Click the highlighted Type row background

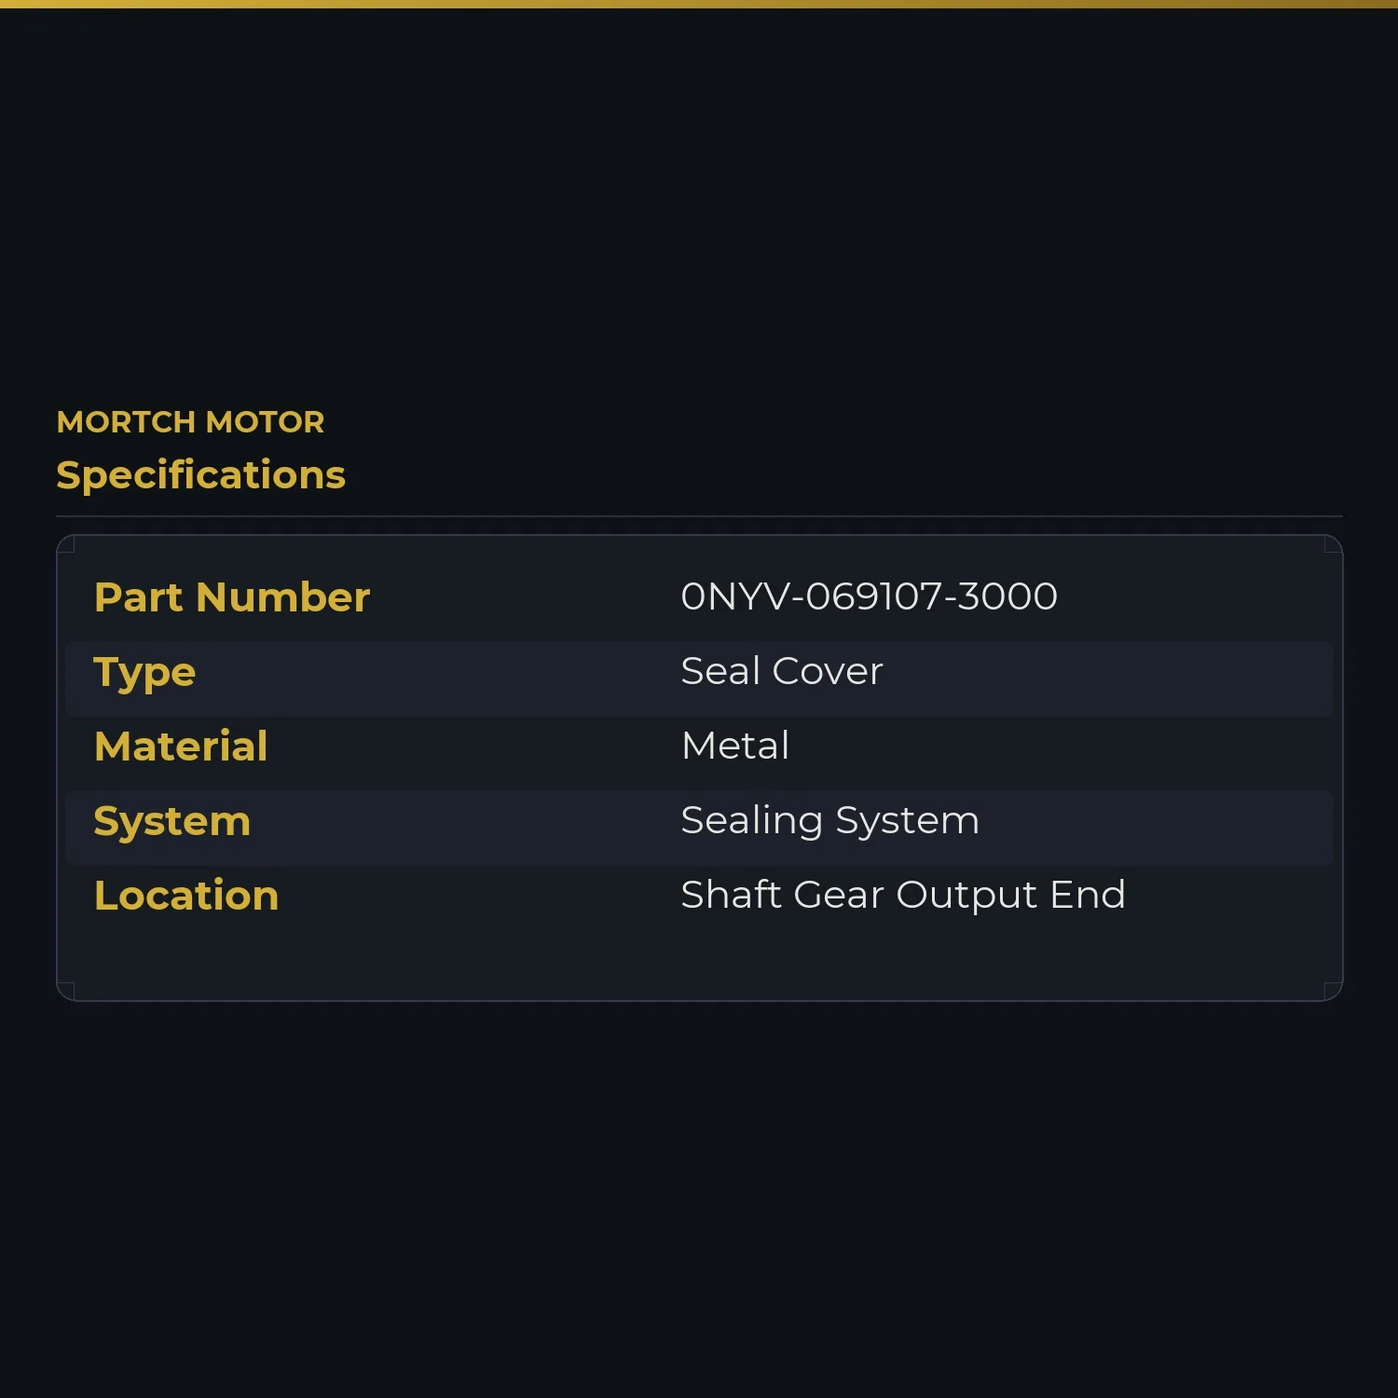[x=699, y=678]
